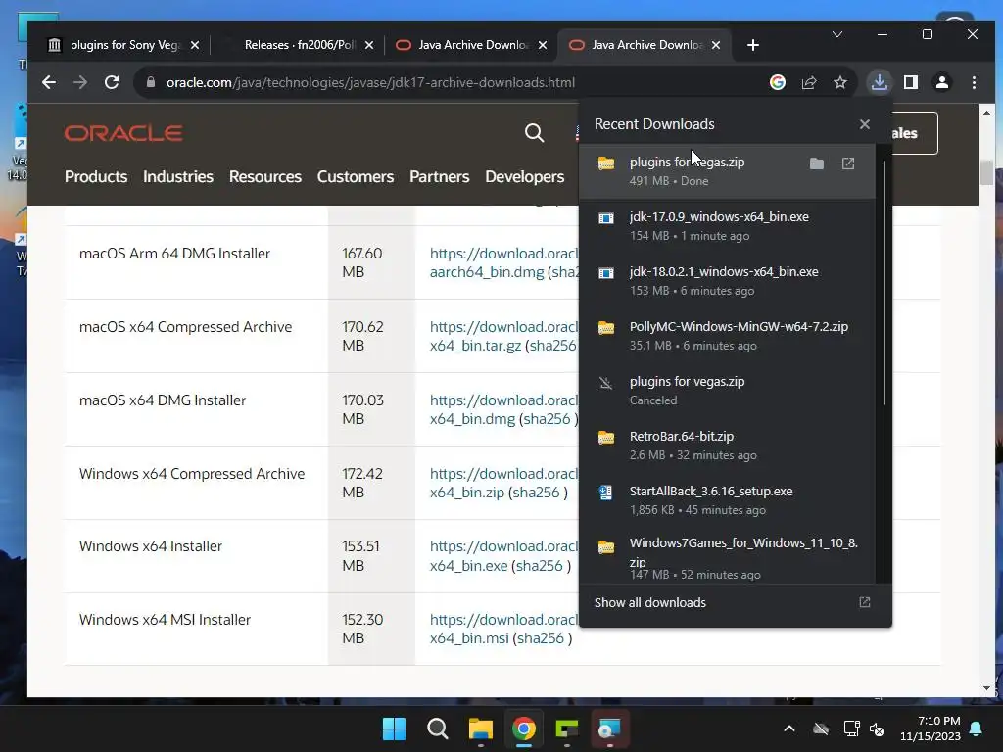
Task: Open the green app in taskbar
Action: coord(567,728)
